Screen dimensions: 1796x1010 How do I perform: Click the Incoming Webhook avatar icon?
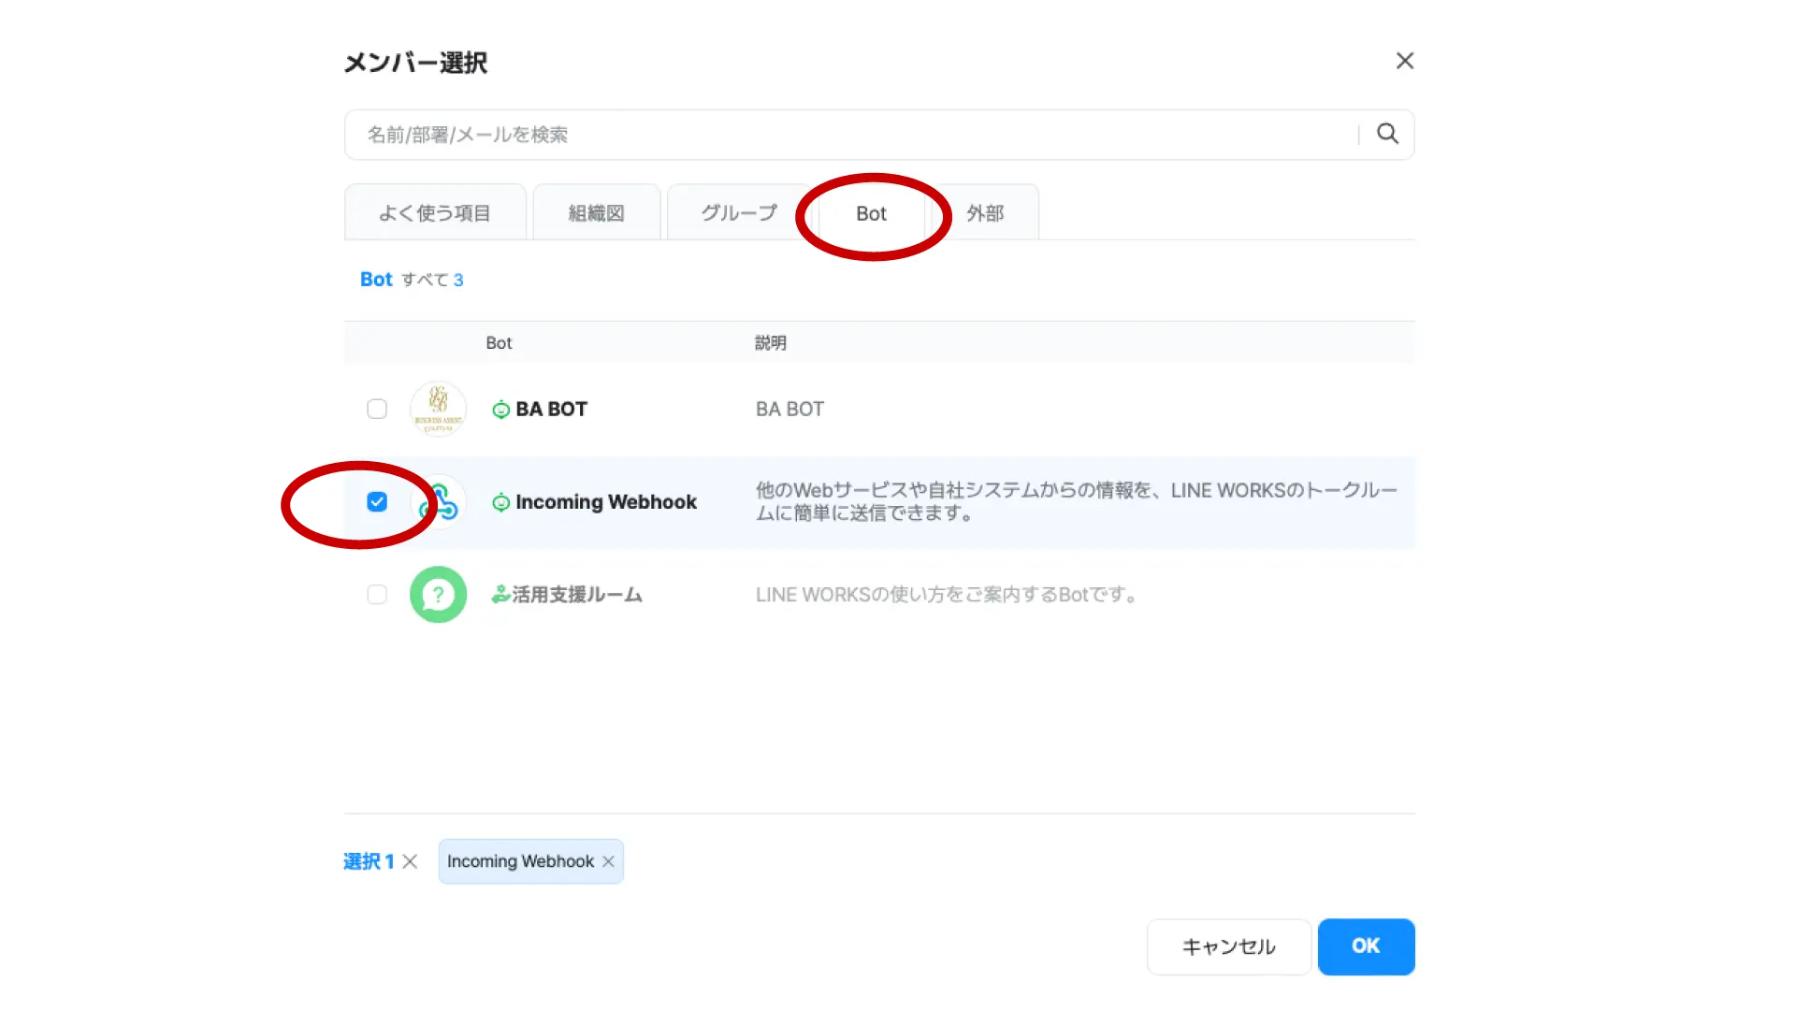pos(438,502)
